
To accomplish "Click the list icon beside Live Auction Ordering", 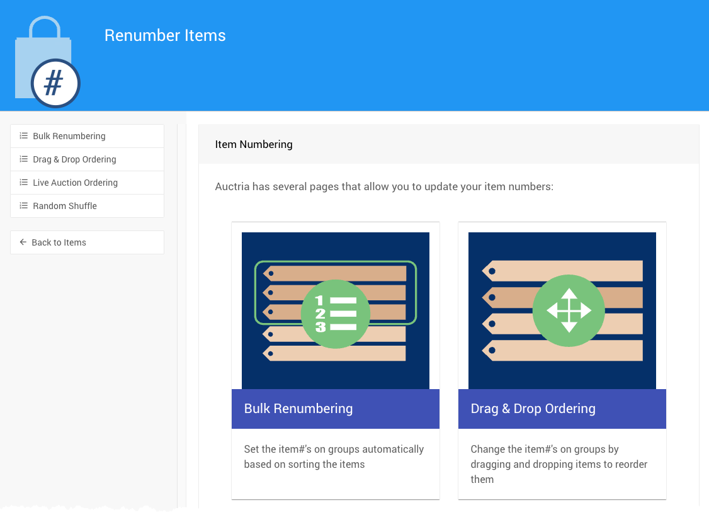I will (24, 183).
